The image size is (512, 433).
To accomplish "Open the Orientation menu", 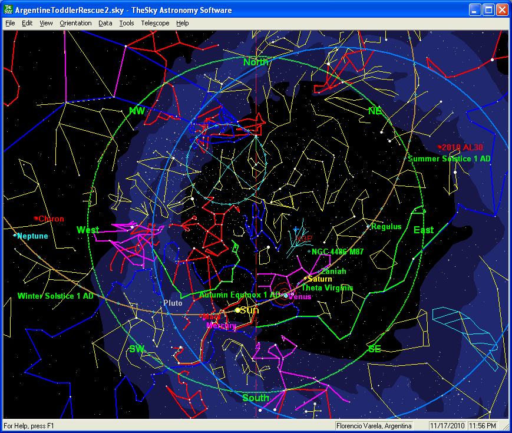I will pyautogui.click(x=75, y=23).
